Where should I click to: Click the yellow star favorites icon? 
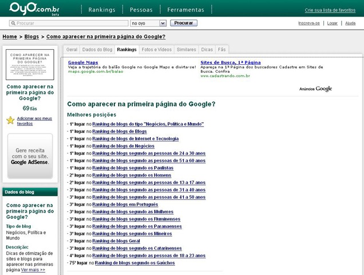(x=10, y=120)
